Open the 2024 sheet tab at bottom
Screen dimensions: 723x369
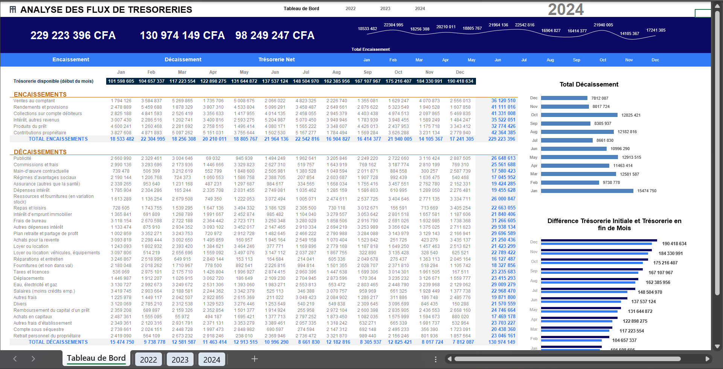point(212,360)
